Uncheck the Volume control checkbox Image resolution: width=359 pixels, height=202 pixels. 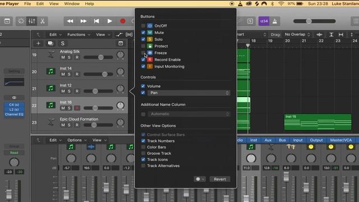click(x=143, y=86)
